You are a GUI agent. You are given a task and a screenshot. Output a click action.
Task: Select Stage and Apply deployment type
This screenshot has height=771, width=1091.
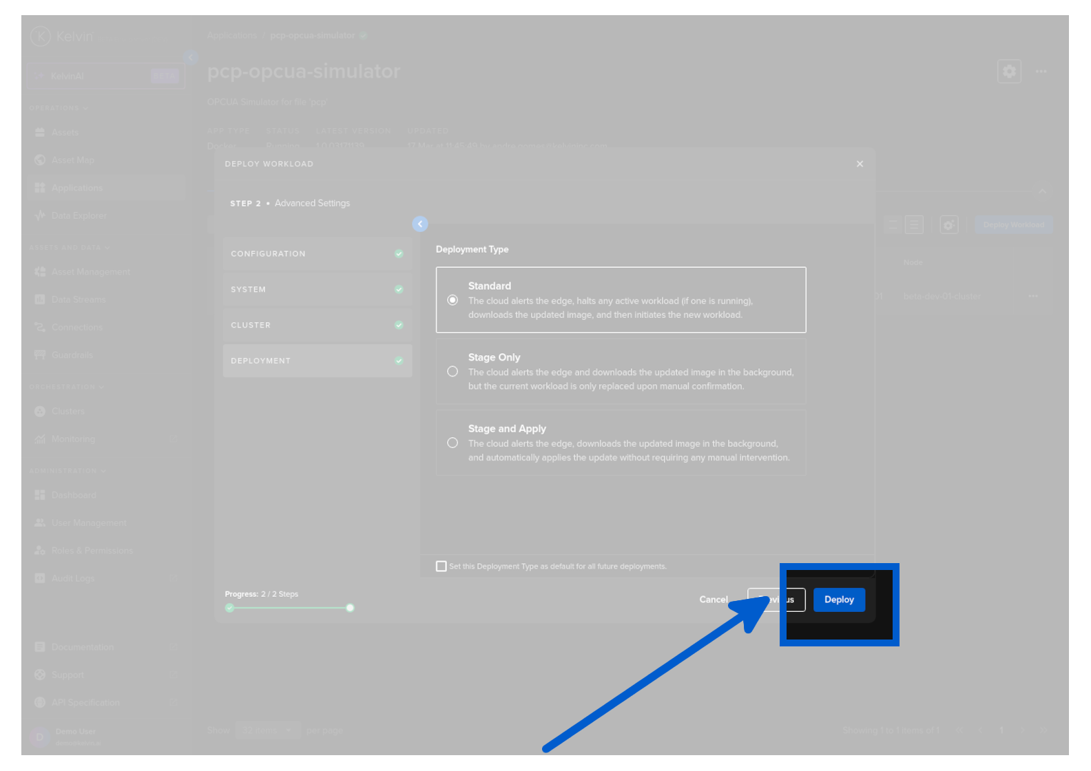453,443
